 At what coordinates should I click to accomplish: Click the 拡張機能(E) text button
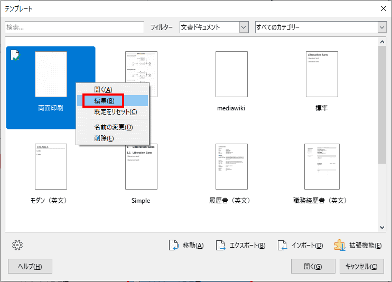pyautogui.click(x=366, y=246)
